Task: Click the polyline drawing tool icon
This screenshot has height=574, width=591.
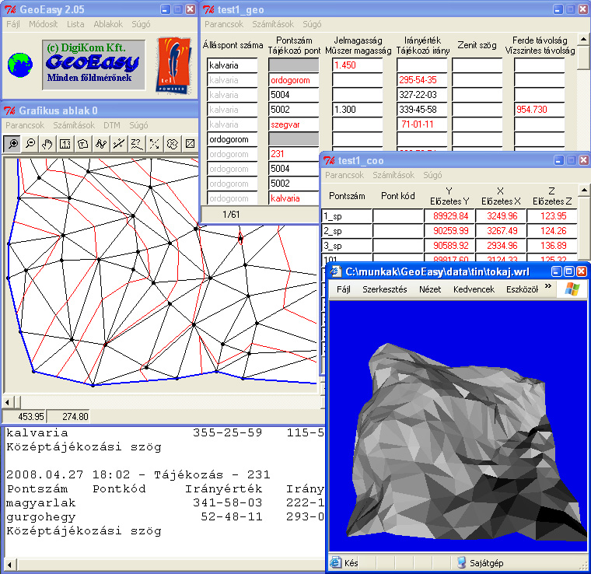Action: point(100,143)
